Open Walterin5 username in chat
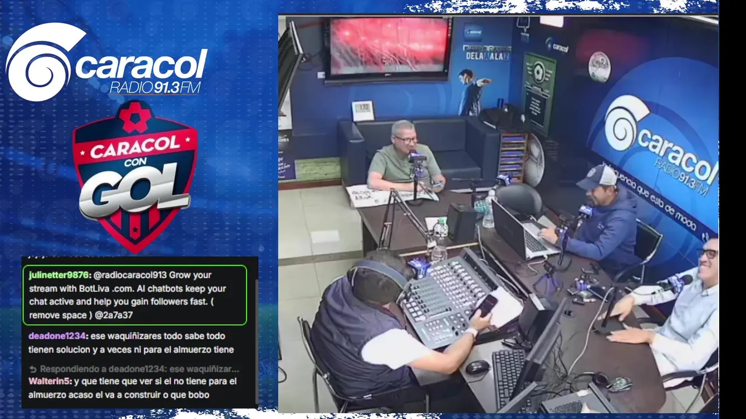 (x=50, y=381)
